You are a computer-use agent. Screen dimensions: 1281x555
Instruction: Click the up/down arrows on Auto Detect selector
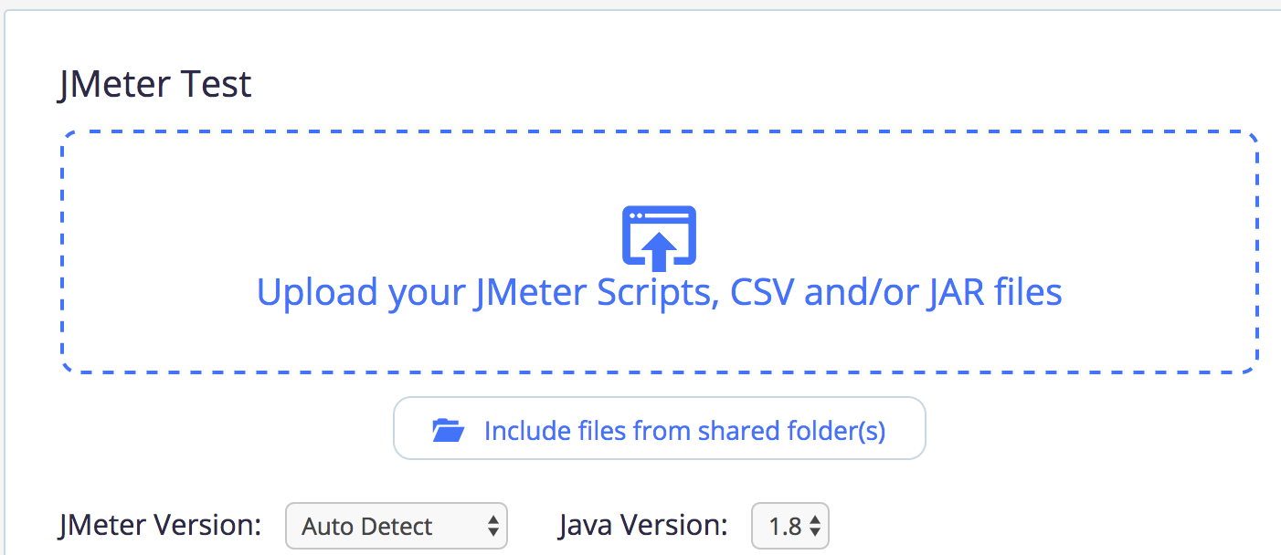tap(493, 526)
